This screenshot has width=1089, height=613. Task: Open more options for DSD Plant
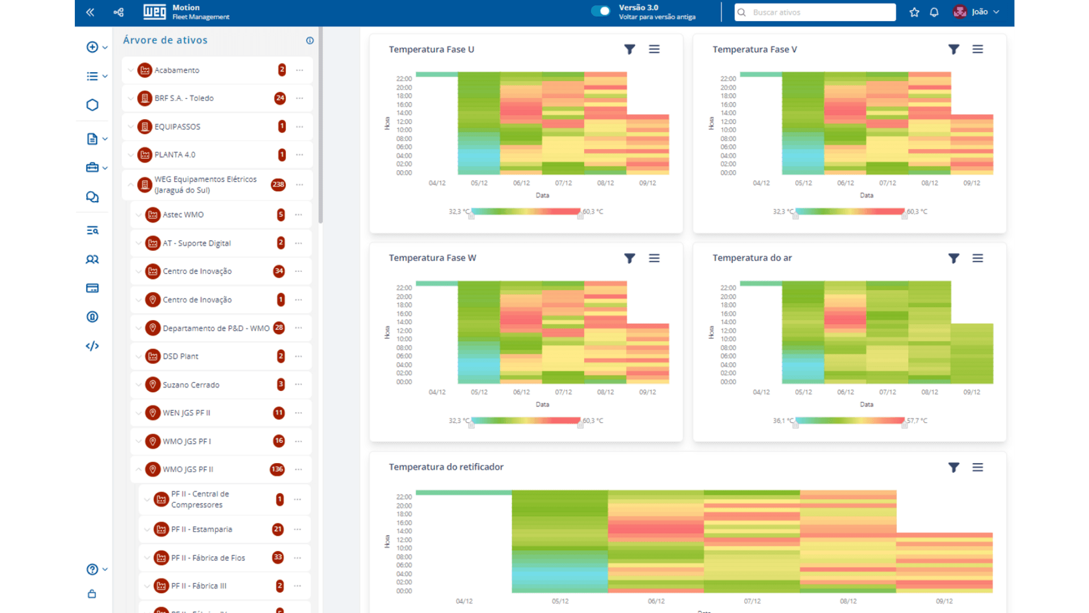pyautogui.click(x=299, y=356)
